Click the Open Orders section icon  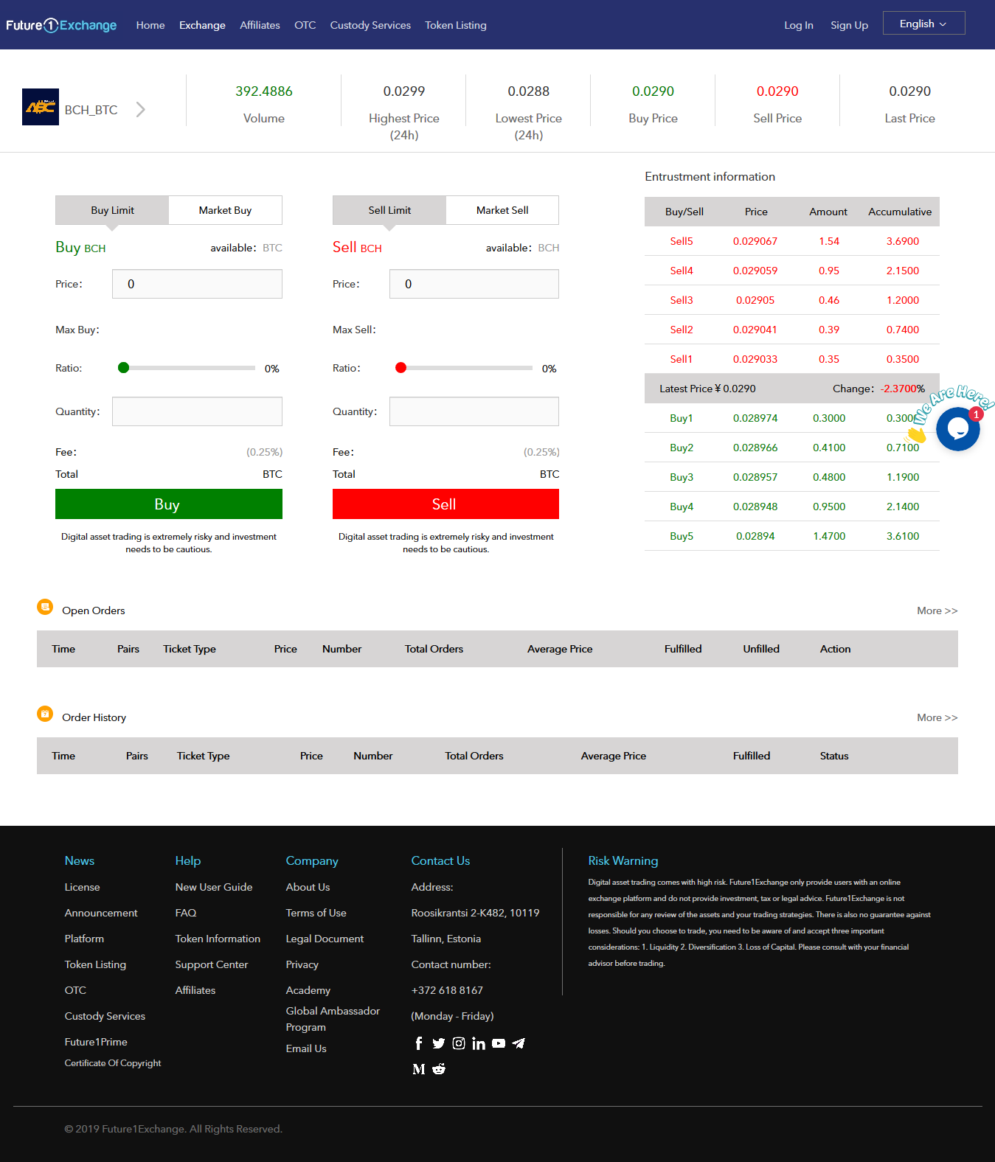pyautogui.click(x=45, y=607)
